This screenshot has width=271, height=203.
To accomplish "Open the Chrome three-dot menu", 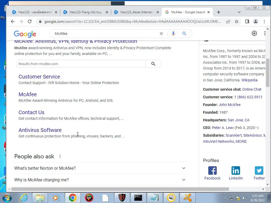I will click(x=264, y=21).
